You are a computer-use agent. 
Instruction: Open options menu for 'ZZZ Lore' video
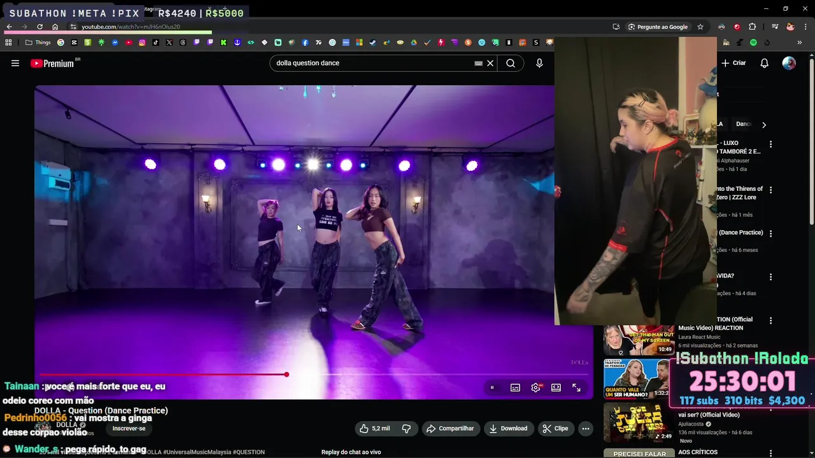point(770,190)
